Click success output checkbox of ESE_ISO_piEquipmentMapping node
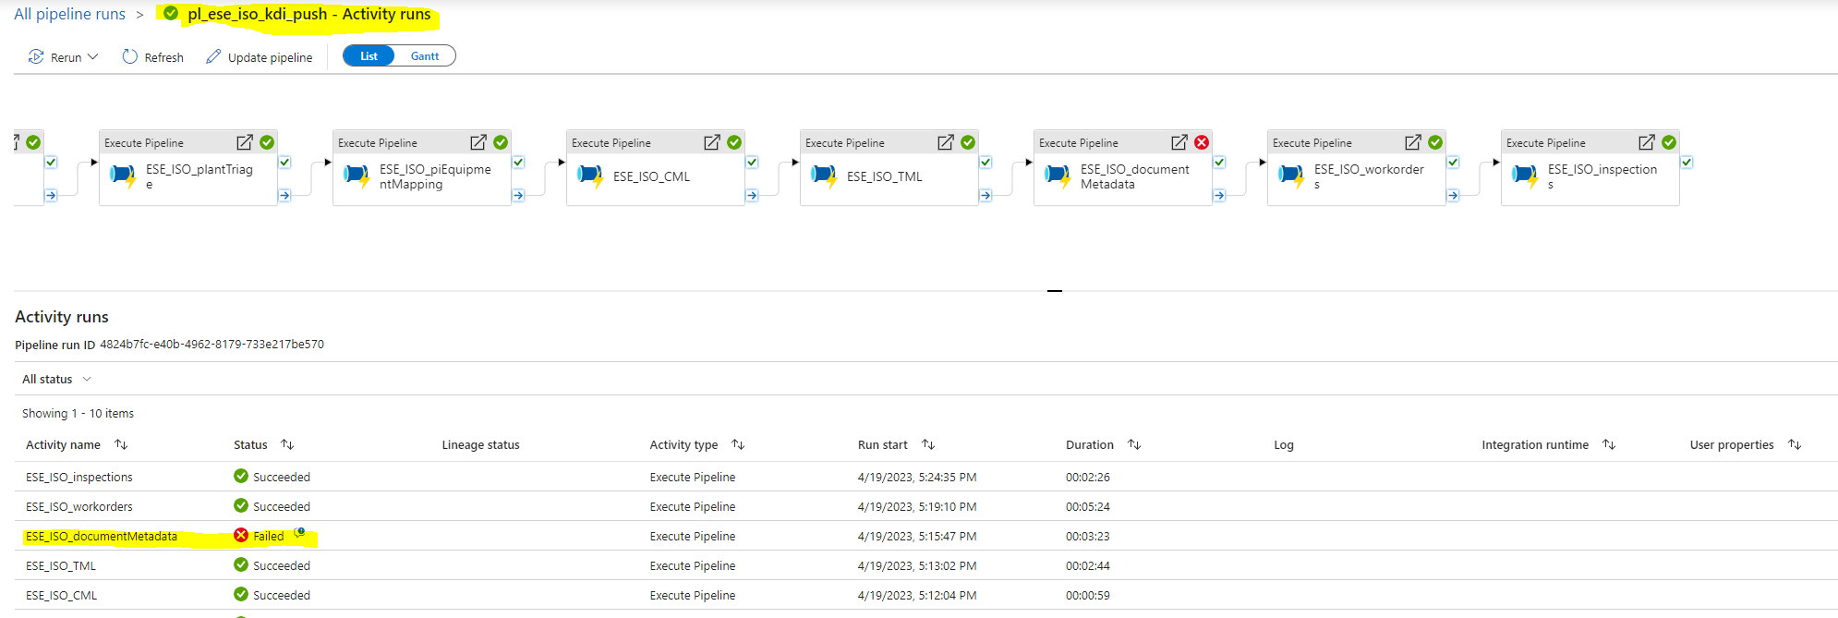 click(518, 163)
